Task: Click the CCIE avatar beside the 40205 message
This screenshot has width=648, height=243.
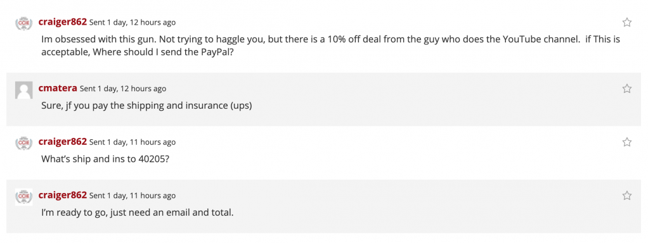Action: (23, 143)
